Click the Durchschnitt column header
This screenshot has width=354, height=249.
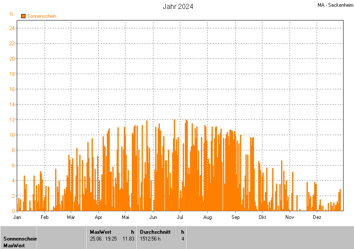pyautogui.click(x=155, y=232)
